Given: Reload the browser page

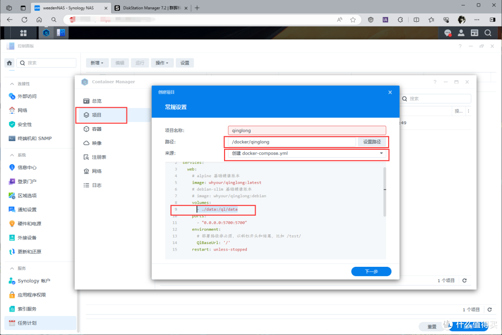Looking at the screenshot, I should pos(24,20).
